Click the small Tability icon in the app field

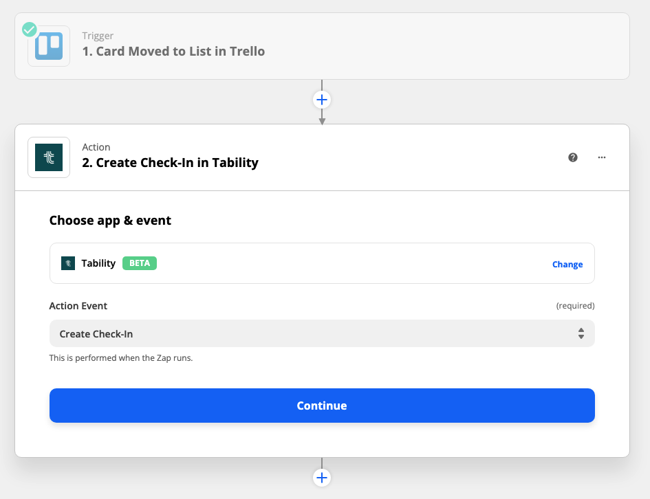68,263
